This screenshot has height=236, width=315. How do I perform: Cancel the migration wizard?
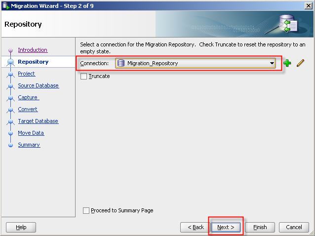(294, 227)
